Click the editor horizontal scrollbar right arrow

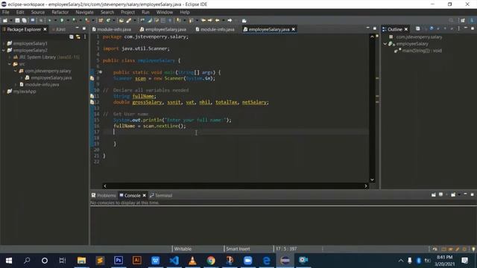tap(366, 186)
